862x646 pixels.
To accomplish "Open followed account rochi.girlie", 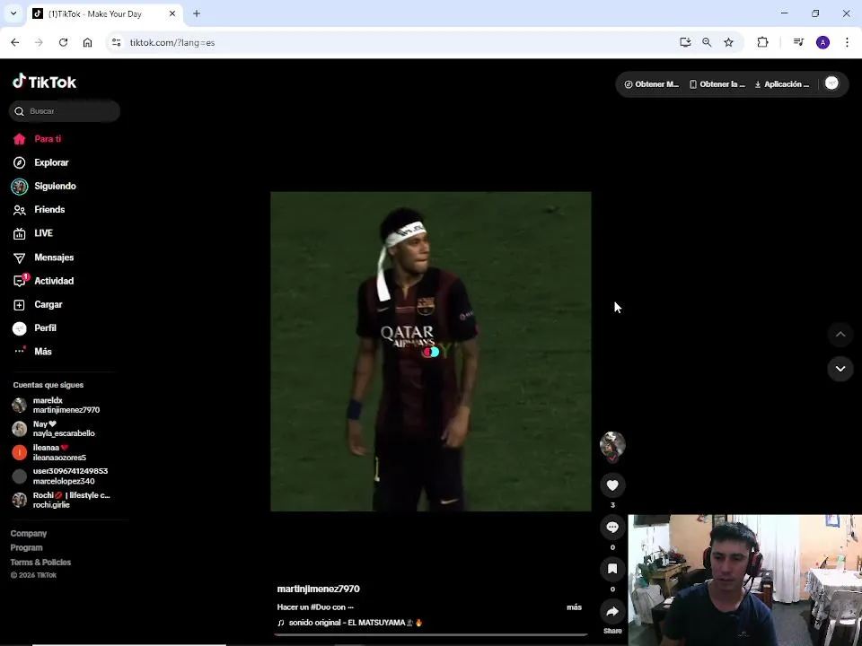I will tap(60, 500).
